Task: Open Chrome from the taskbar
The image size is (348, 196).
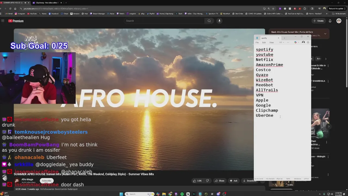Action: pos(170,194)
